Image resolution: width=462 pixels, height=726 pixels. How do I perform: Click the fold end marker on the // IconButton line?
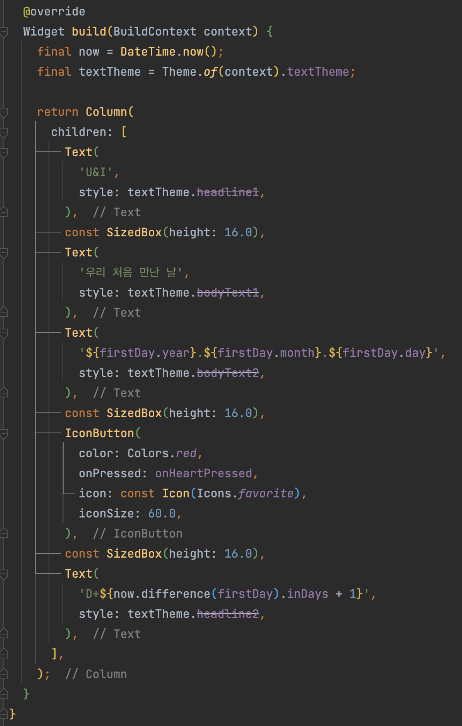point(4,534)
